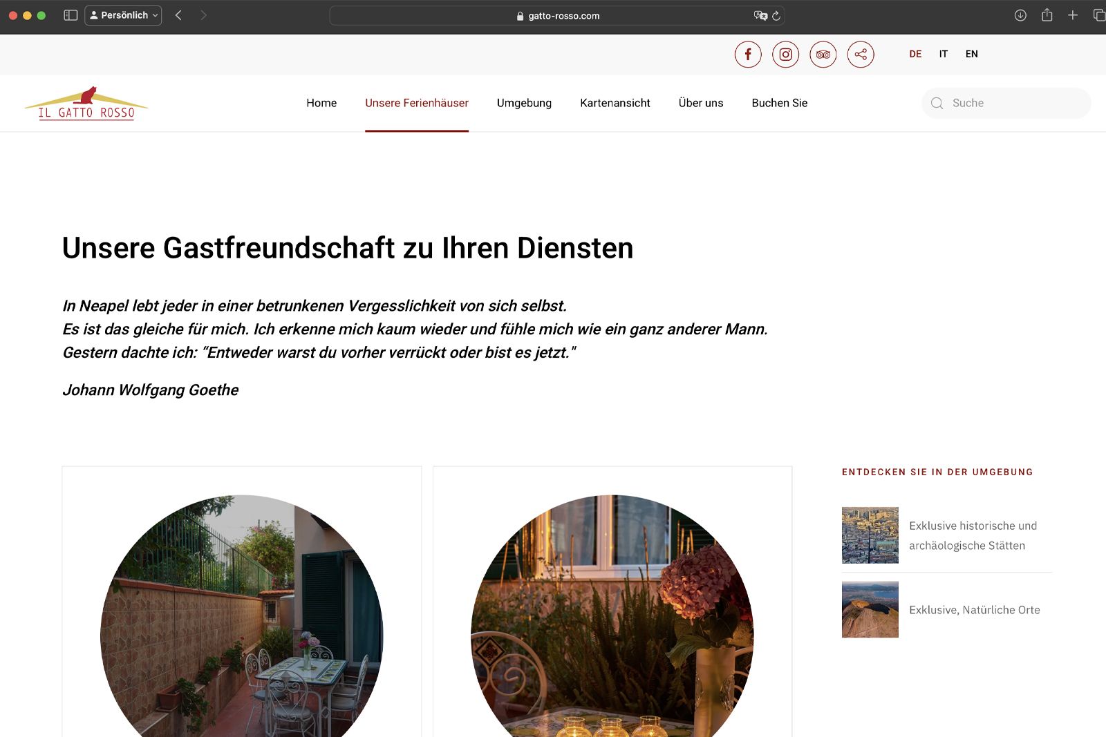Screen dimensions: 1106x737
Task: Switch language to IT
Action: (944, 54)
